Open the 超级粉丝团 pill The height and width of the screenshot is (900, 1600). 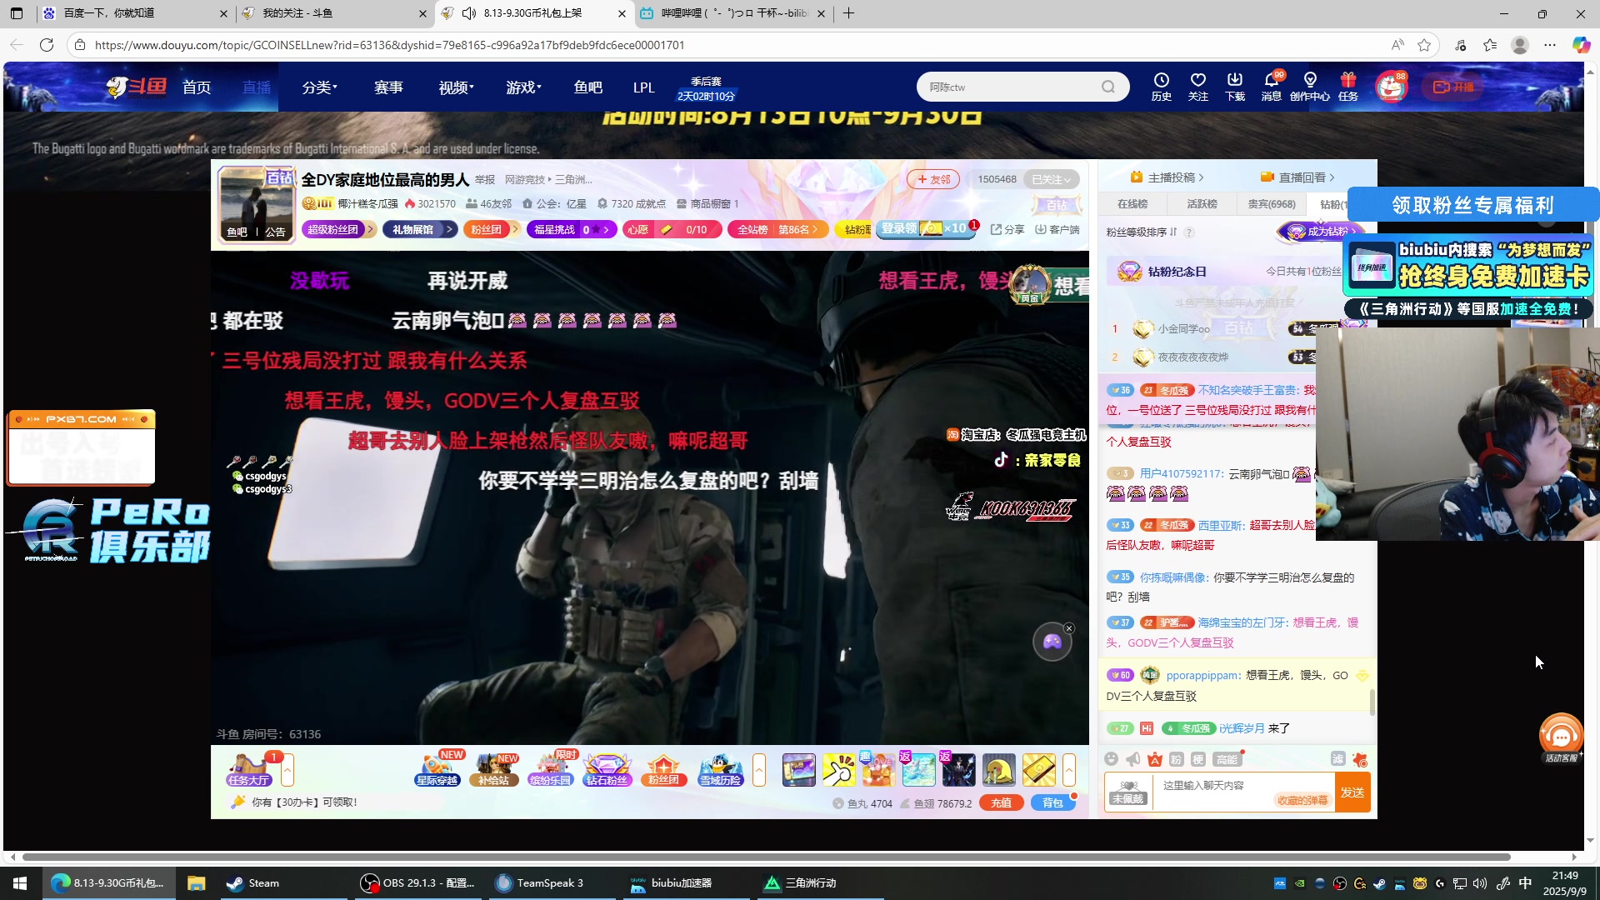(338, 229)
